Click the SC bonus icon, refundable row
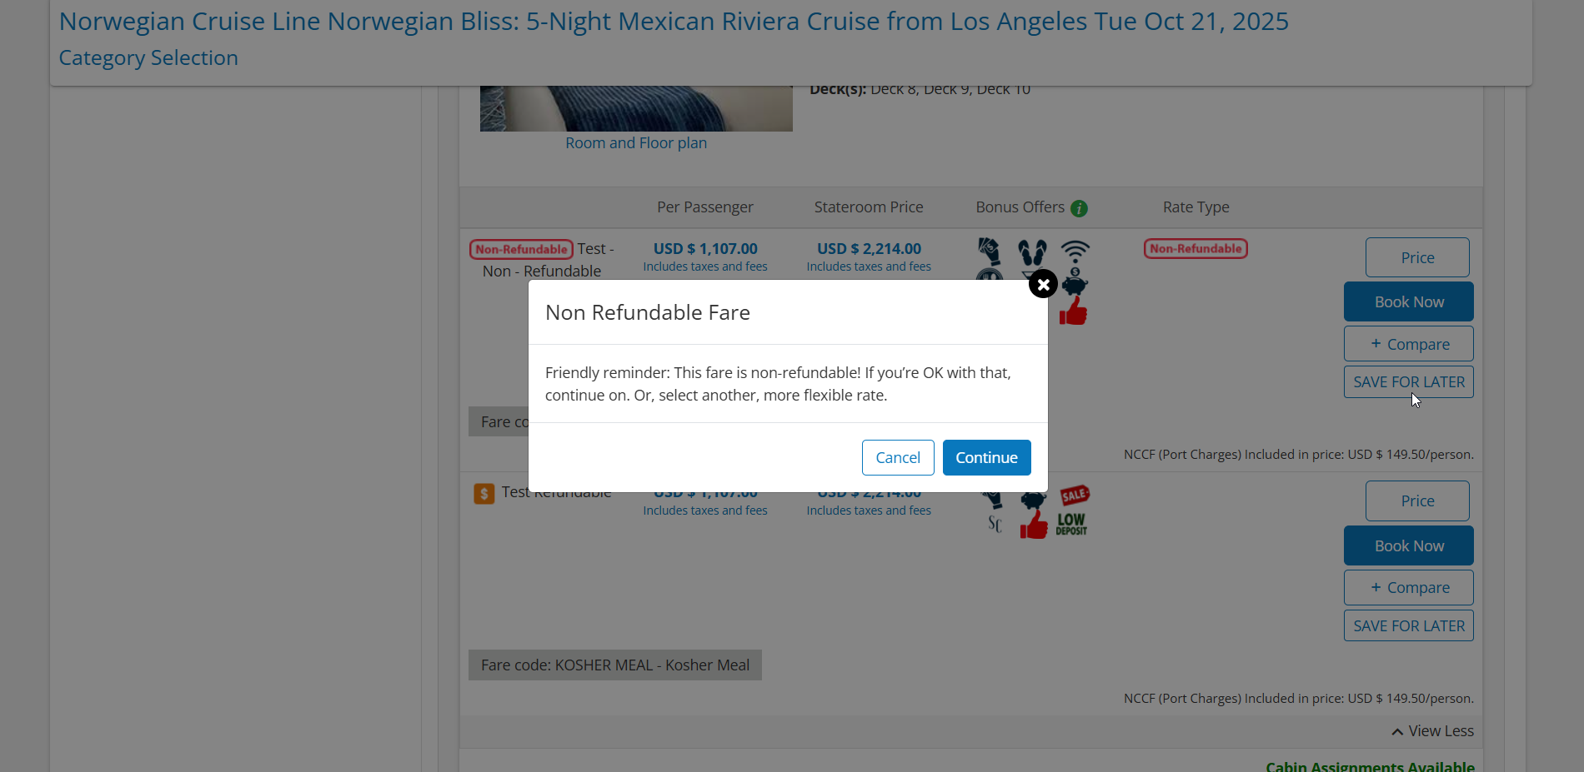Viewport: 1584px width, 772px height. coord(995,524)
